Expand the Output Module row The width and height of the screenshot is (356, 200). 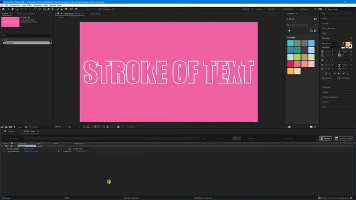[4, 151]
